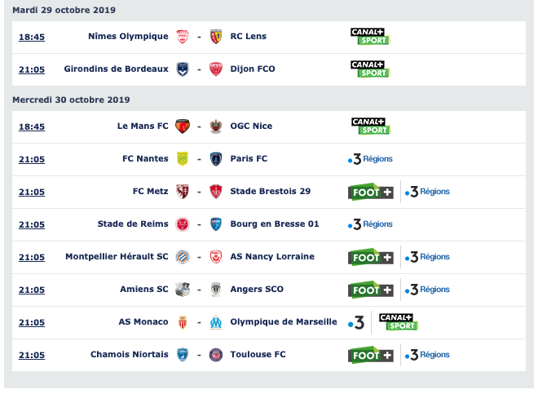538x394 pixels.
Task: Click the Nîmes Olympique club crest
Action: [183, 37]
